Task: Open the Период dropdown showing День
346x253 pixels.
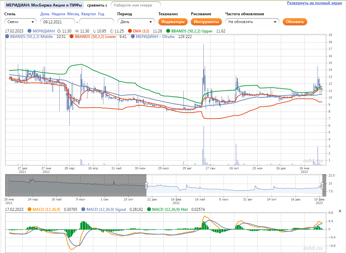Action: pos(136,22)
